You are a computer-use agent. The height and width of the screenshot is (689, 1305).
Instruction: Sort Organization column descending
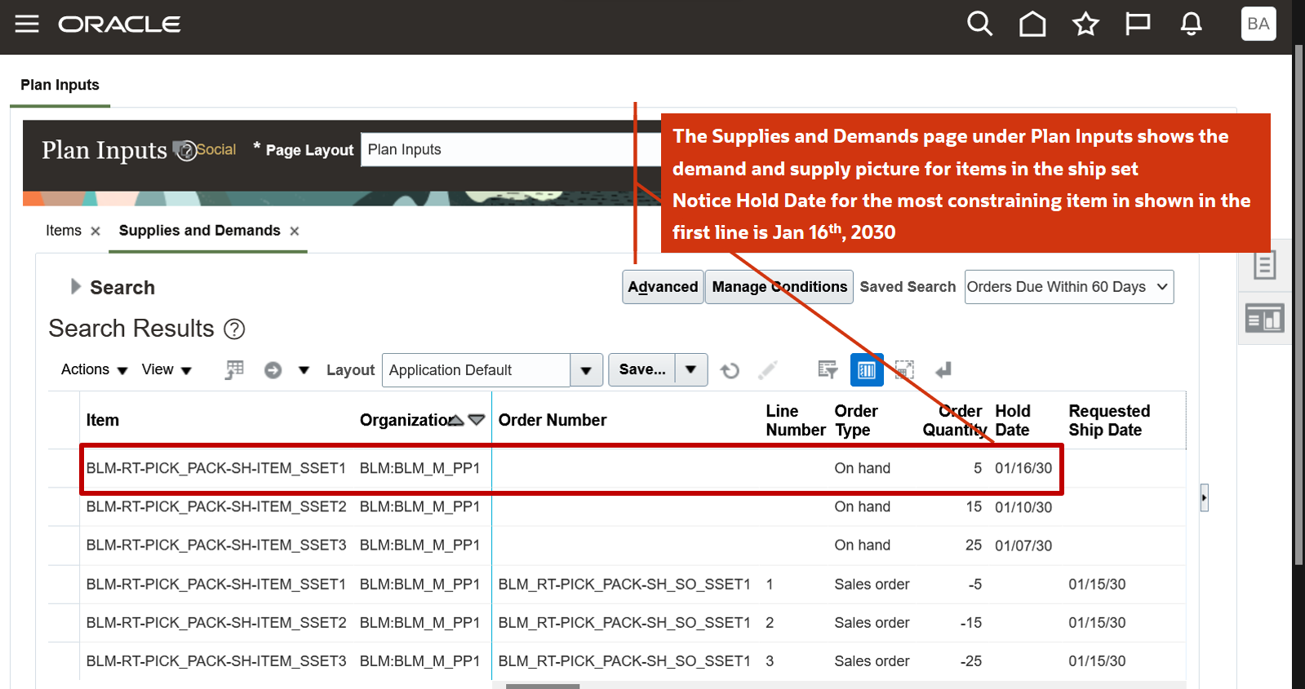point(477,420)
